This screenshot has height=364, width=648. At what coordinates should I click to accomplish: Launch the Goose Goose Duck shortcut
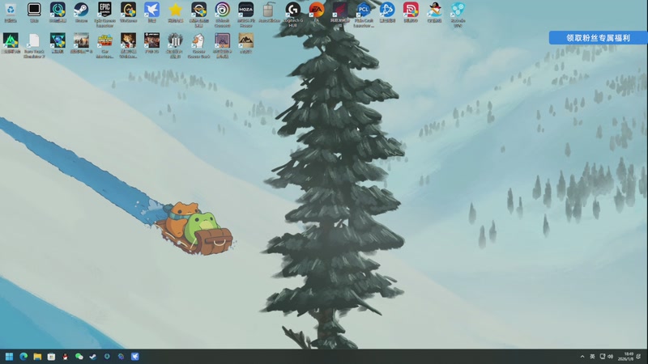[x=198, y=45]
